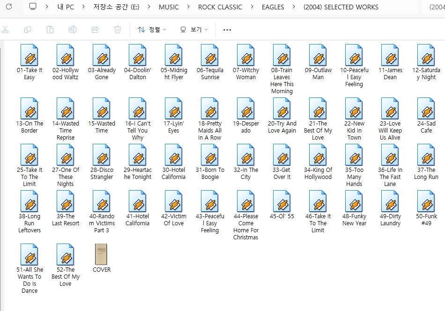Select the 49-Dirty Laundry file
The width and height of the screenshot is (445, 311).
390,202
